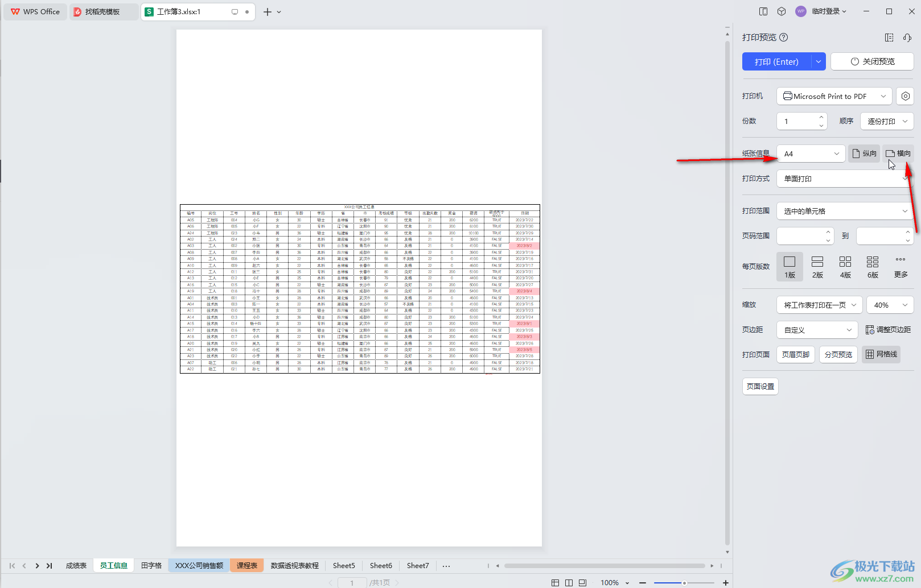Click the horizontal sheet scrollbar
921x588 pixels.
click(605, 566)
